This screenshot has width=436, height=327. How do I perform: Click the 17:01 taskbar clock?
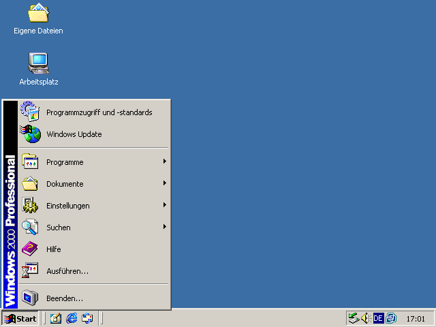tap(416, 319)
